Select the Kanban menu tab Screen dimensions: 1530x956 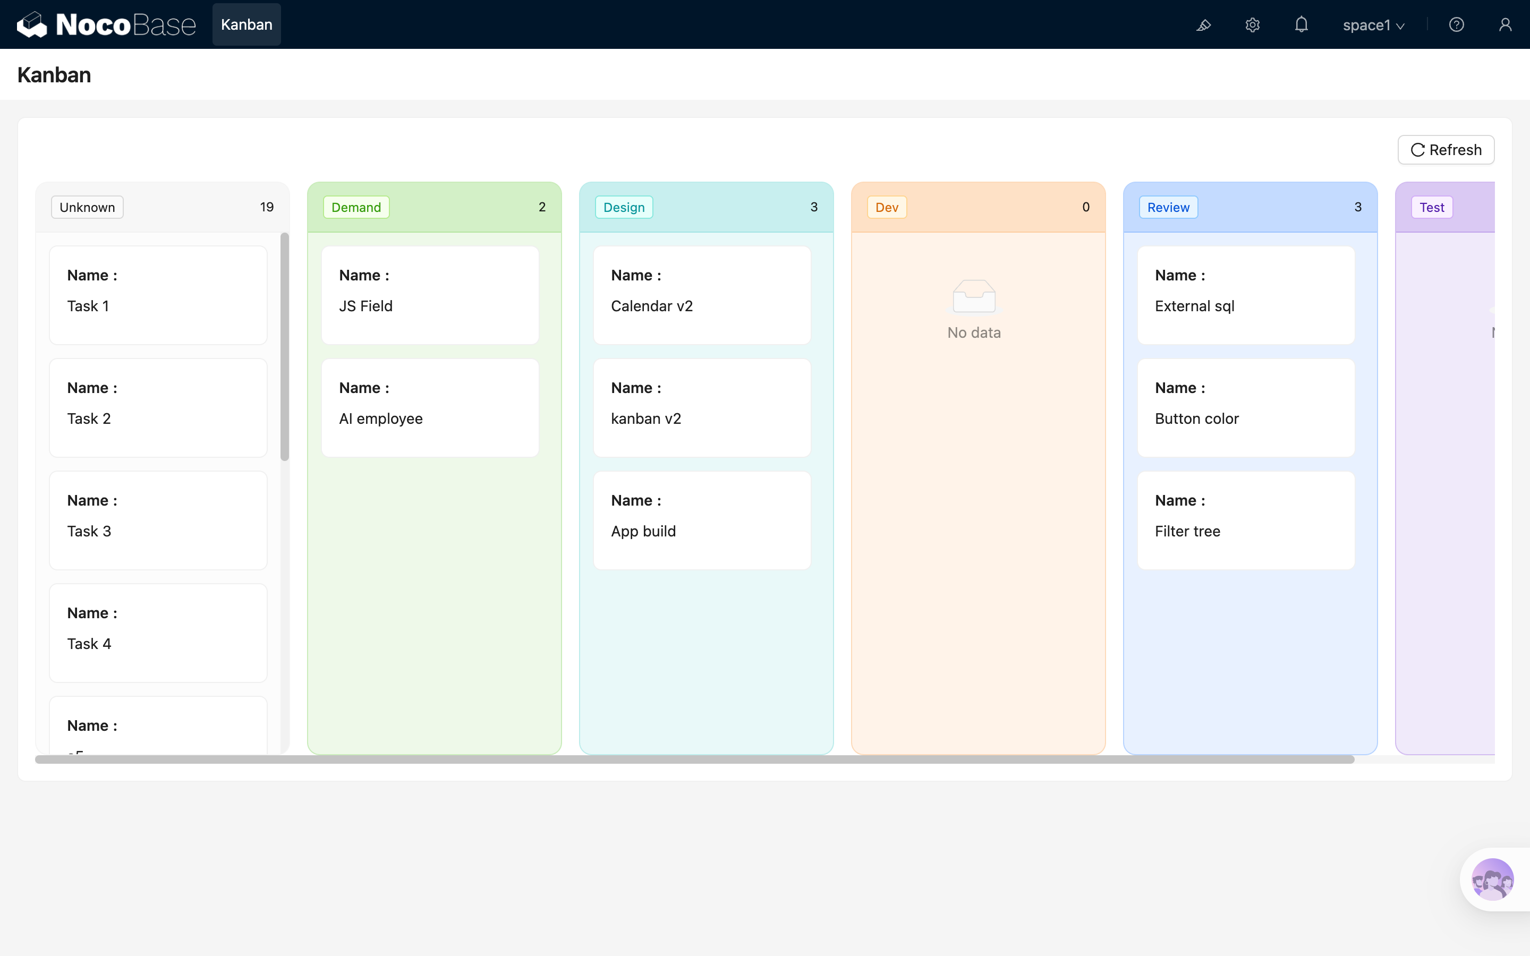(246, 24)
